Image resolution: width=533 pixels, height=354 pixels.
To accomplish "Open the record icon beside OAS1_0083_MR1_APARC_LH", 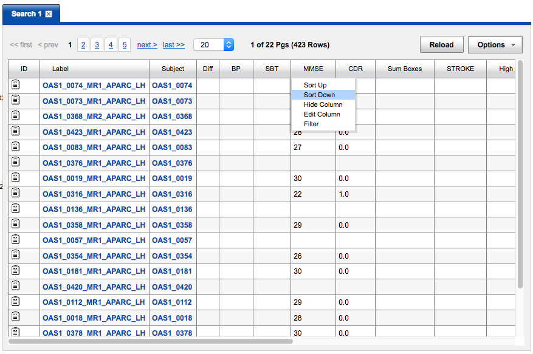I will click(16, 147).
